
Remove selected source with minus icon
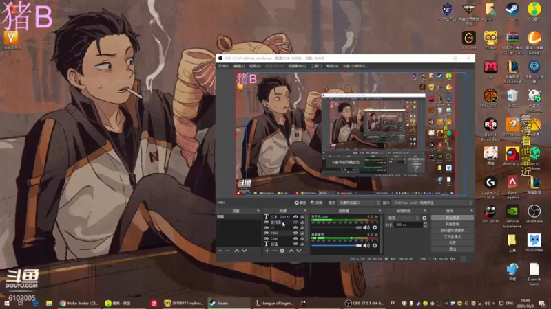(274, 251)
